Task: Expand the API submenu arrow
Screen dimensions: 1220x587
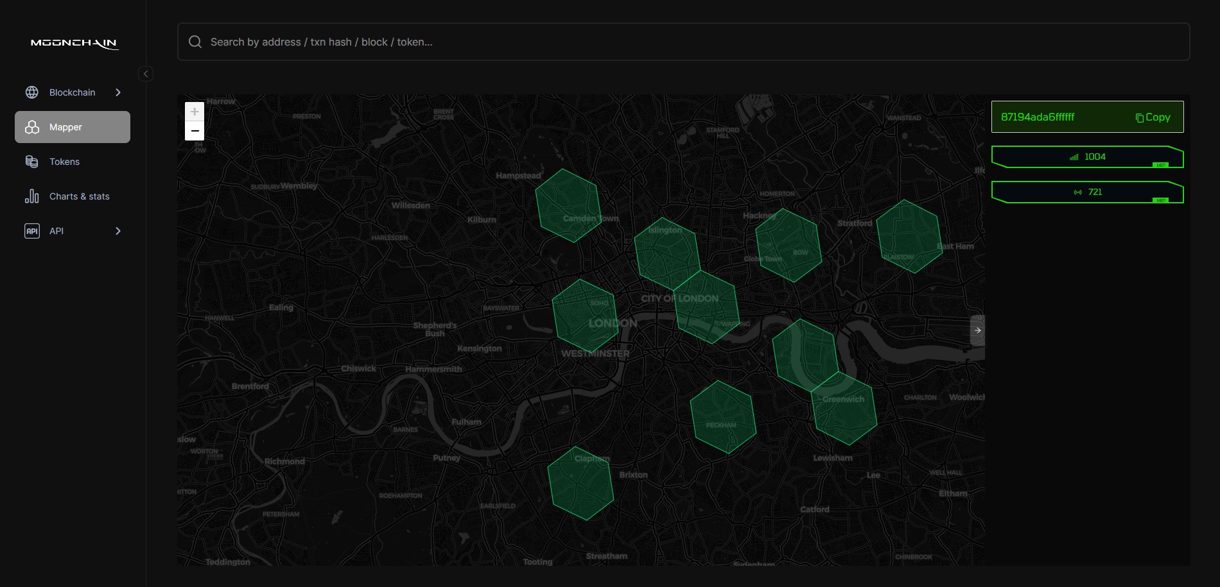Action: 118,231
